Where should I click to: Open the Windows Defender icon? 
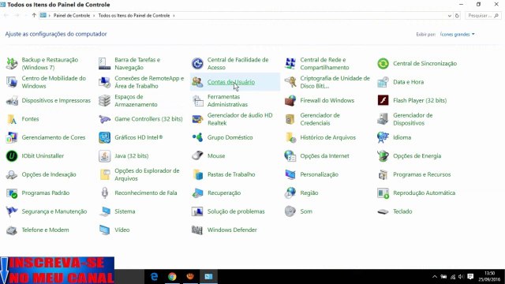pos(197,230)
